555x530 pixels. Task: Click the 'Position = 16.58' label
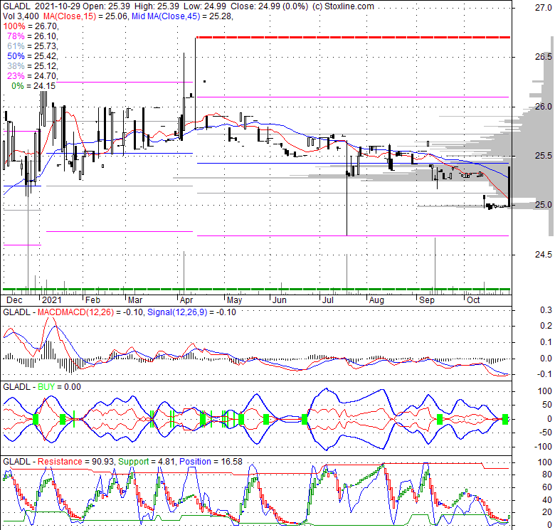coord(211,462)
